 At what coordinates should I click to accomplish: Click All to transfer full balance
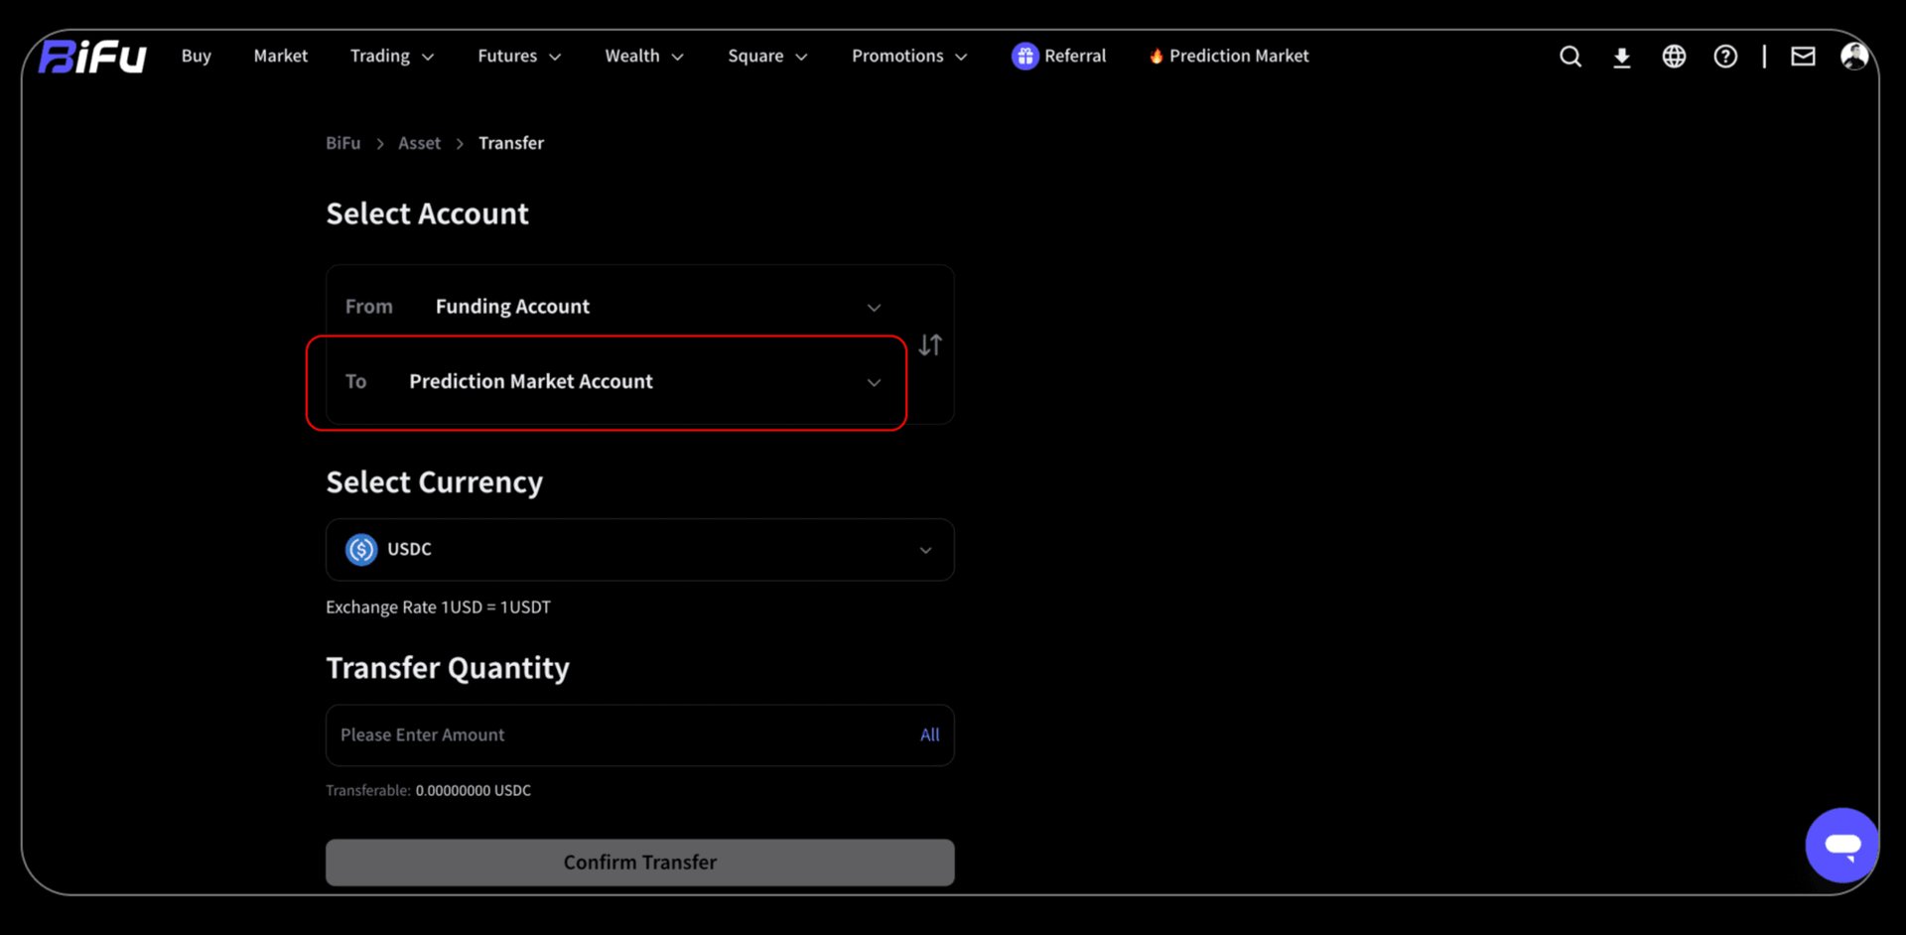929,735
